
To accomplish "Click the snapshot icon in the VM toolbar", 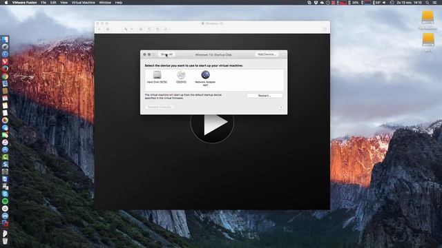I will pyautogui.click(x=141, y=29).
